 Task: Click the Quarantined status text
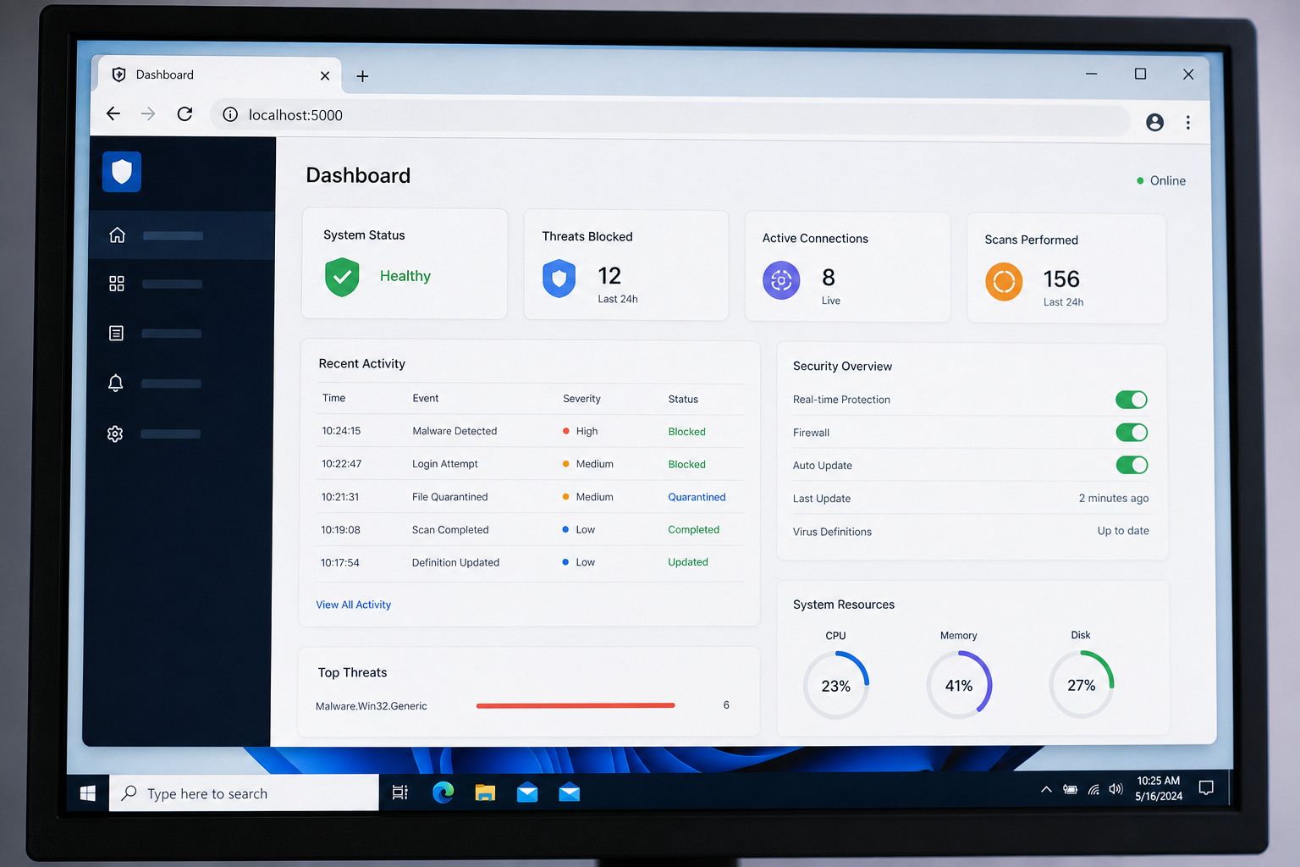(x=697, y=497)
